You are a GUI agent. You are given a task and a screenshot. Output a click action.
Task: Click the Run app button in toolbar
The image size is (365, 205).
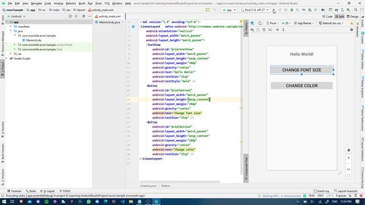coord(274,10)
